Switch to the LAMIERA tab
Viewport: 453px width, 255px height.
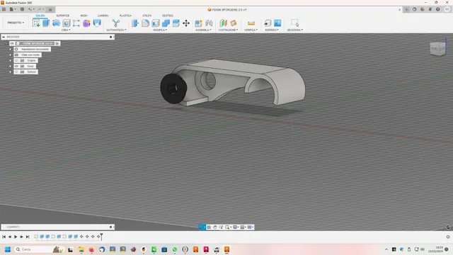click(x=103, y=16)
